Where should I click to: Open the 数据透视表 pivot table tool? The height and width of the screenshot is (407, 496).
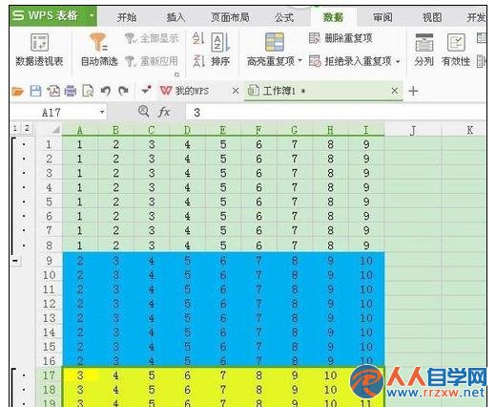click(39, 50)
